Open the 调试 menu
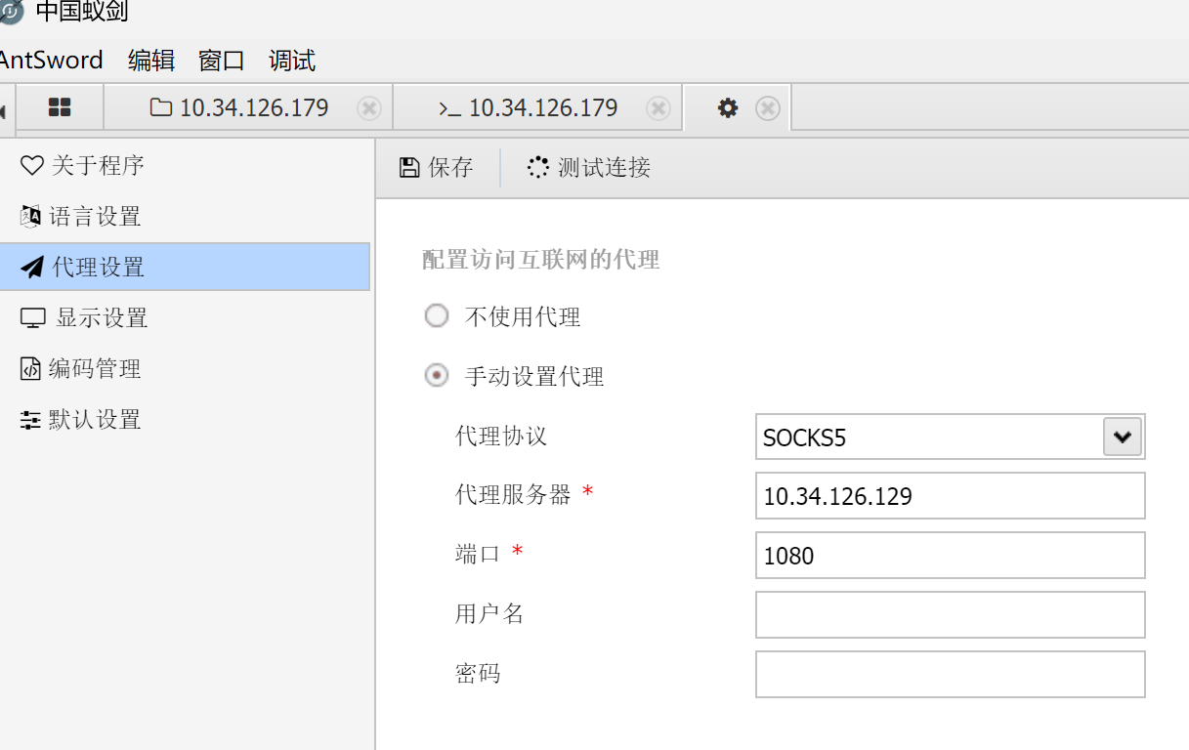 point(292,61)
